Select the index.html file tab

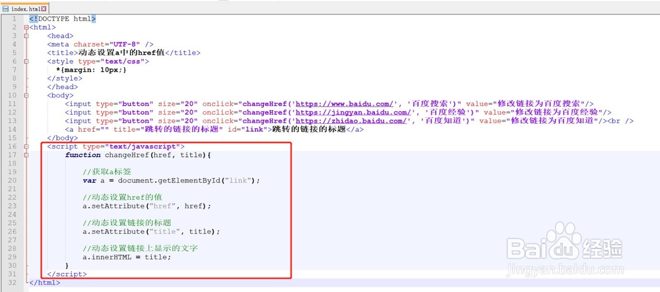coord(25,9)
